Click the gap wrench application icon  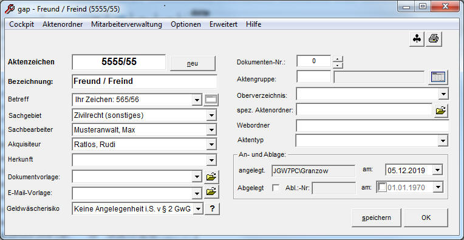[x=10, y=9]
